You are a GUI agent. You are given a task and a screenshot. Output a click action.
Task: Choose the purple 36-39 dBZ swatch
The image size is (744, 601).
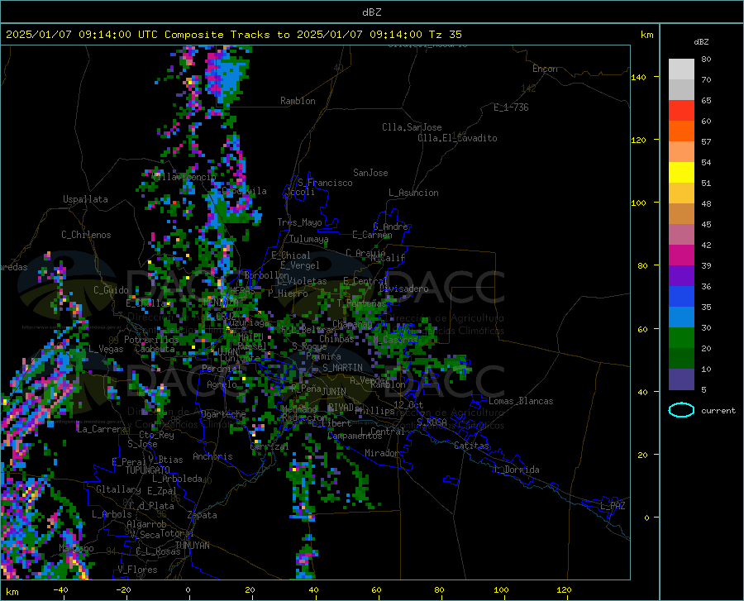(x=681, y=276)
